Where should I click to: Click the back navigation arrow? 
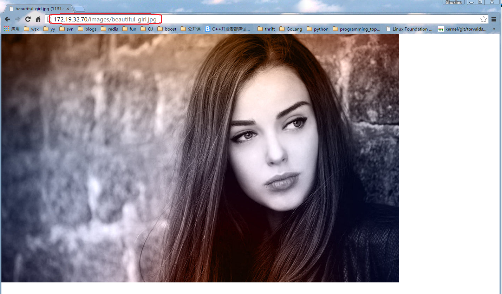pos(7,19)
